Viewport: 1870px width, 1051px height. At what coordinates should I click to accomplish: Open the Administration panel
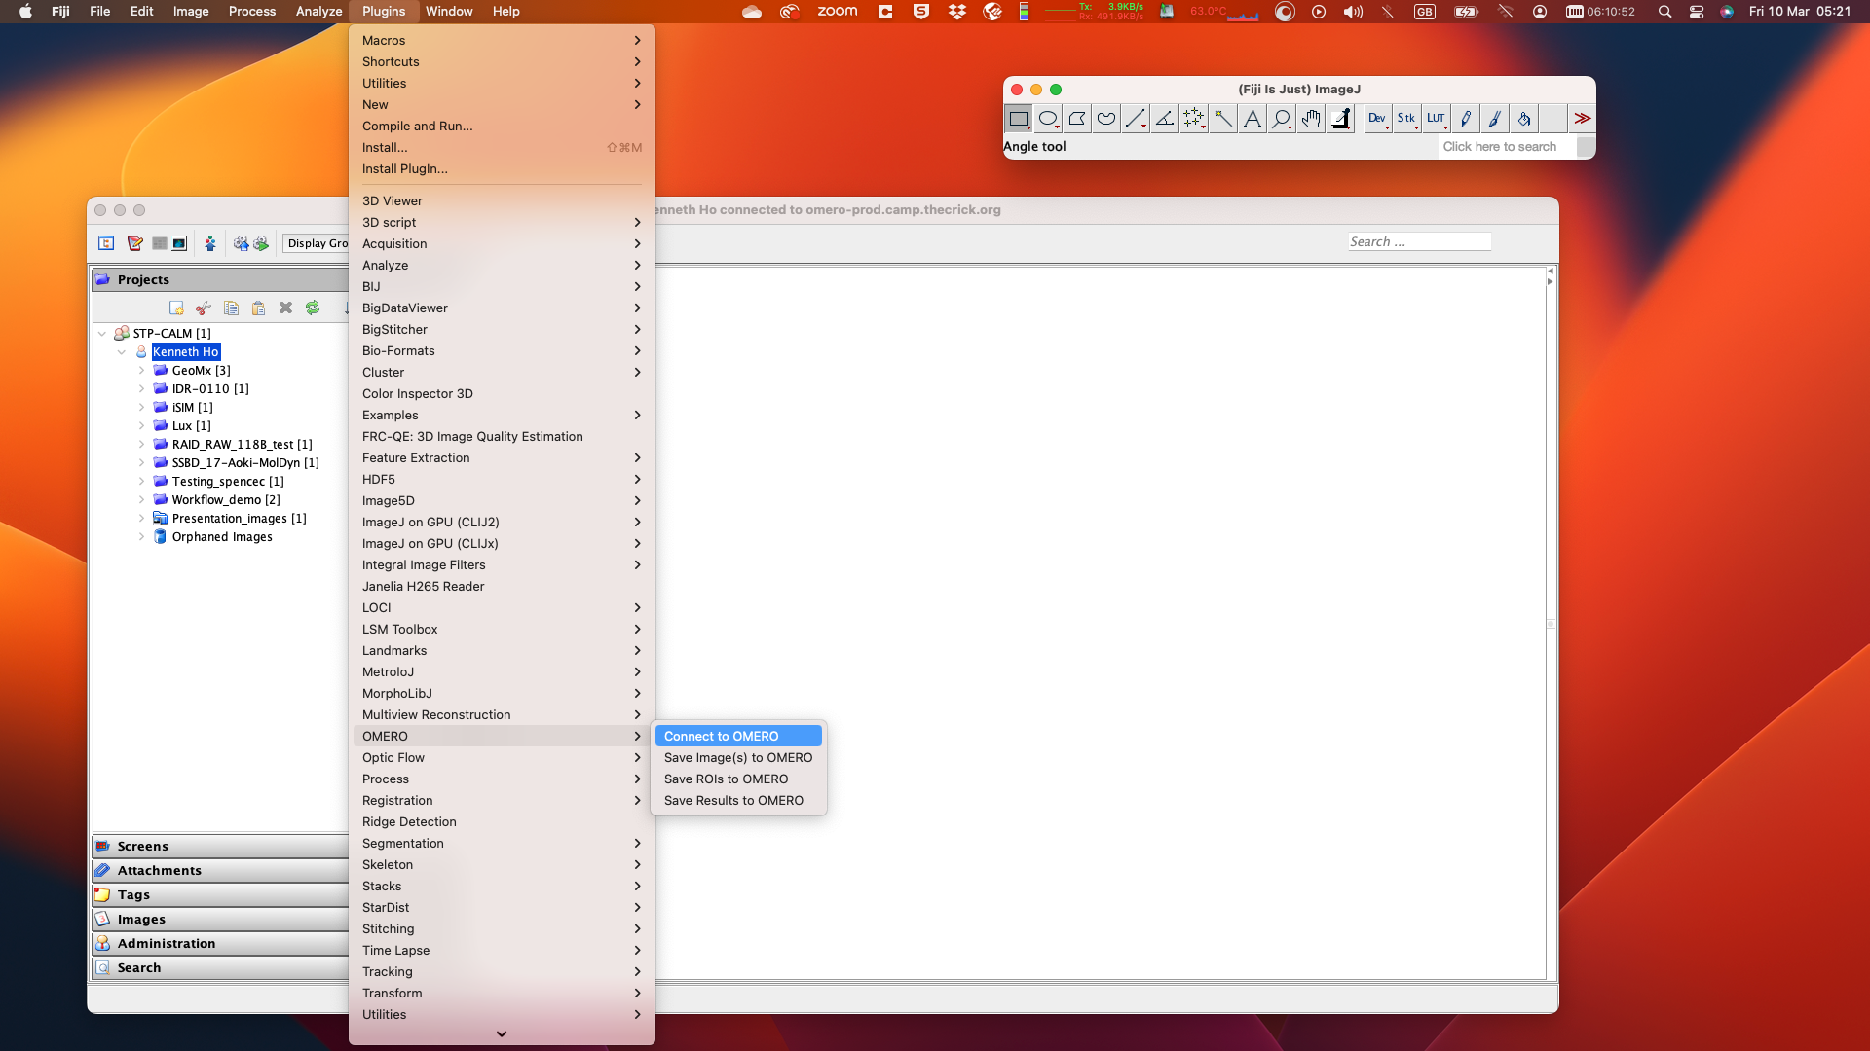(166, 943)
